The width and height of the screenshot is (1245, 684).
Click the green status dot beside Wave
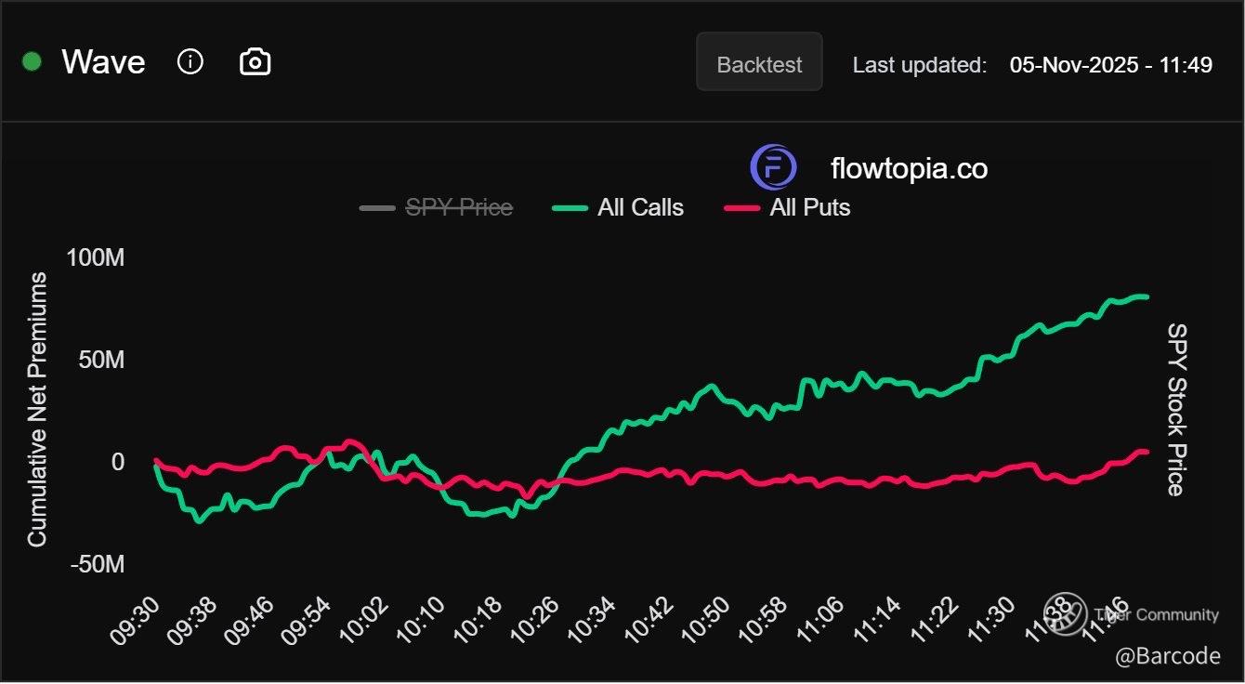pos(33,62)
